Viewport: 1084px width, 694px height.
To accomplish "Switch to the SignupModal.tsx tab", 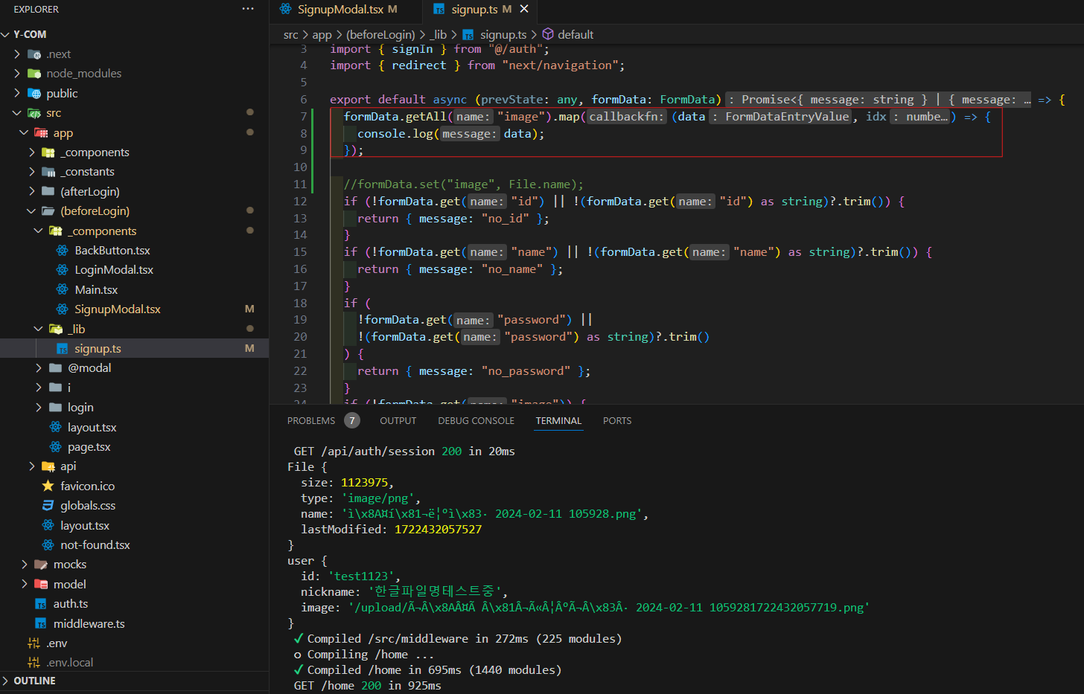I will [339, 9].
